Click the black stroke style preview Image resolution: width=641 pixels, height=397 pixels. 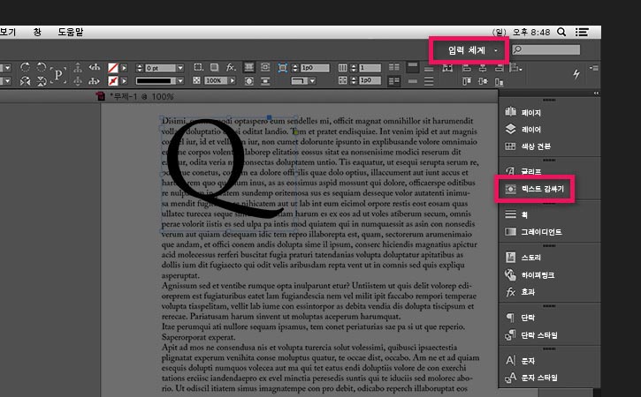pos(156,81)
